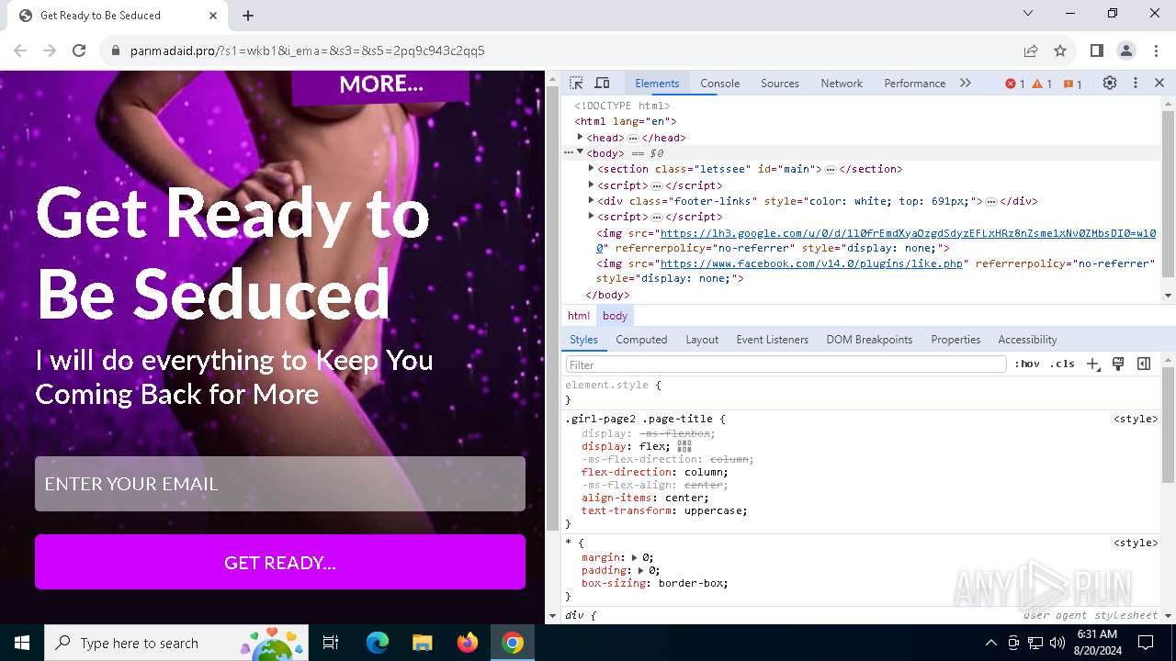Screen dimensions: 1176x661
Task: Open the lh3.google.com image source link
Action: 908,234
